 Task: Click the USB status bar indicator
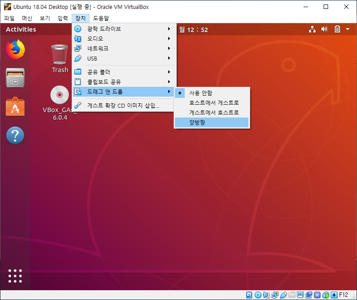pyautogui.click(x=283, y=295)
